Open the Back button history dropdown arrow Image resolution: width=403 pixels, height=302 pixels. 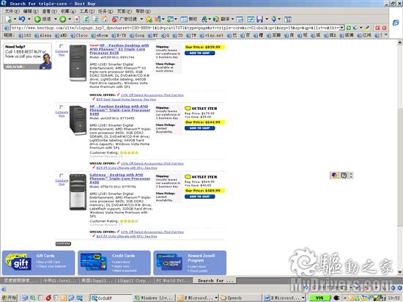[55, 19]
